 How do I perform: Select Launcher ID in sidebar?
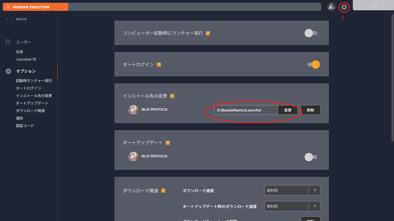pyautogui.click(x=26, y=59)
